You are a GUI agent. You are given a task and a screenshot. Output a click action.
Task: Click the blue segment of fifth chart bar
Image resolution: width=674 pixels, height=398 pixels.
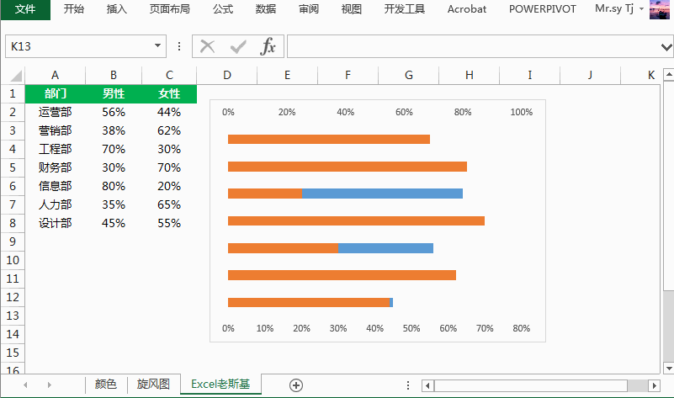pos(385,248)
